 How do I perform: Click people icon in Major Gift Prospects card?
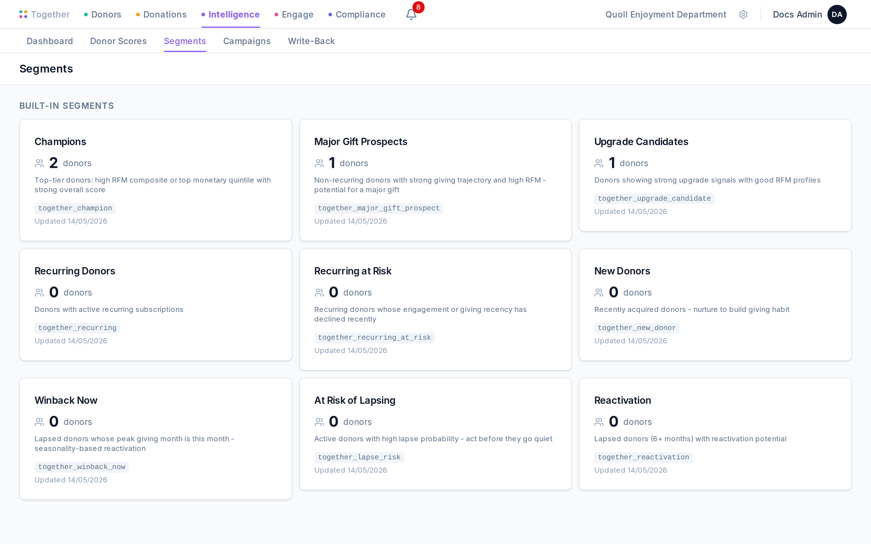point(319,163)
